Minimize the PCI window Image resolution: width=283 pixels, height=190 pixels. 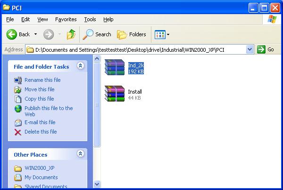(x=253, y=8)
